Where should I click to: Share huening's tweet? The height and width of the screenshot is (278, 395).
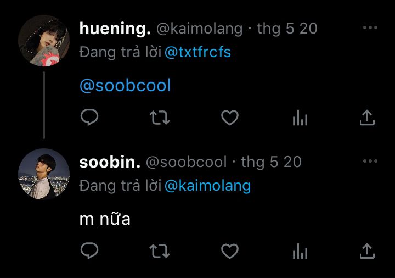tap(367, 118)
